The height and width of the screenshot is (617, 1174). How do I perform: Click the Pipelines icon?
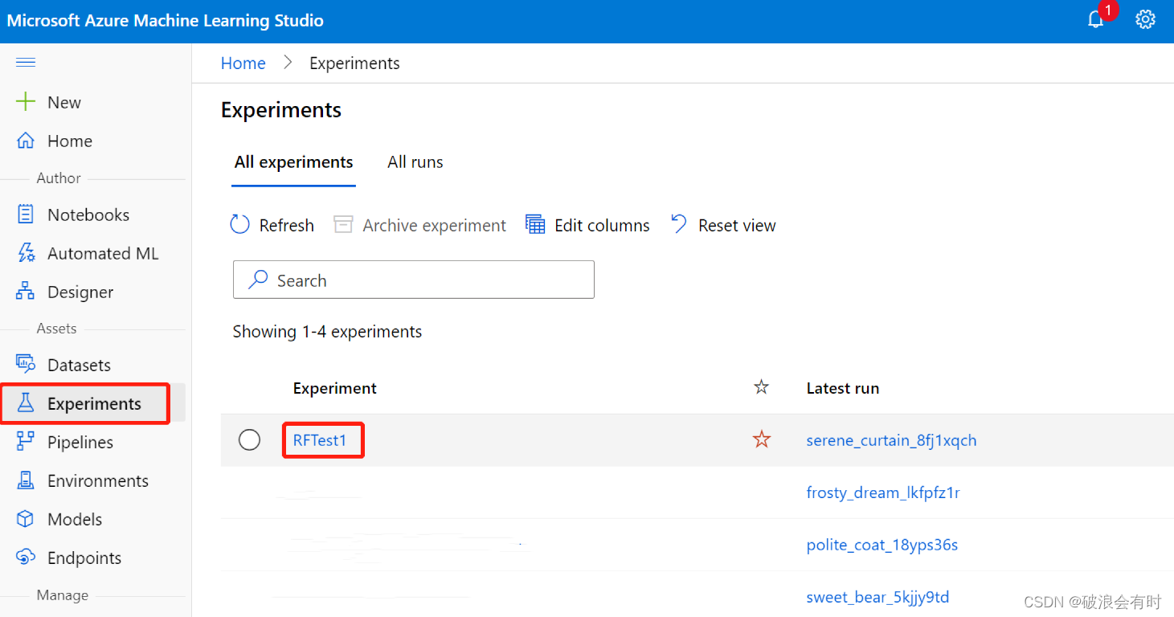pyautogui.click(x=26, y=442)
